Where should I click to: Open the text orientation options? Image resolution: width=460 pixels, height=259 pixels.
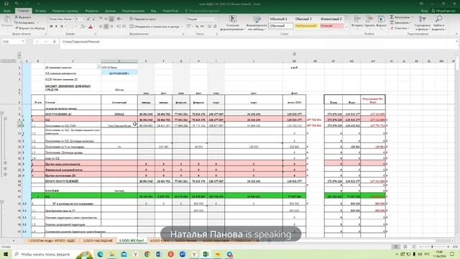[119, 19]
